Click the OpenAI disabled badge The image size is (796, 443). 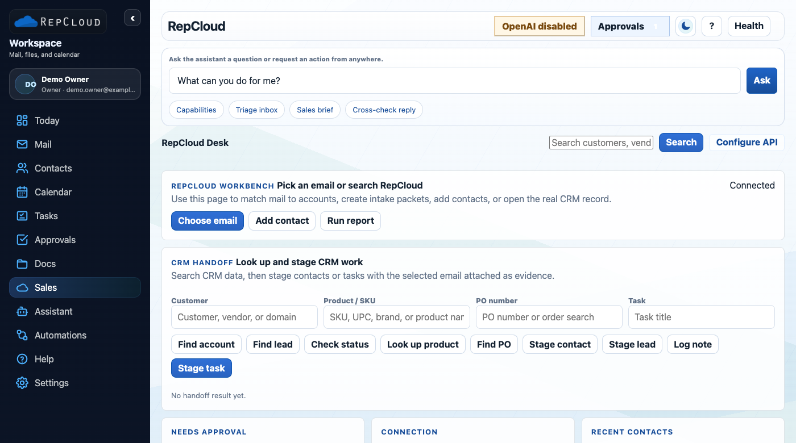click(x=540, y=26)
